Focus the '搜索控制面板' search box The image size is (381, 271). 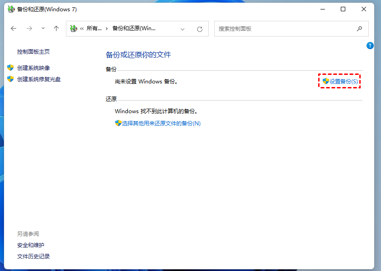click(292, 28)
